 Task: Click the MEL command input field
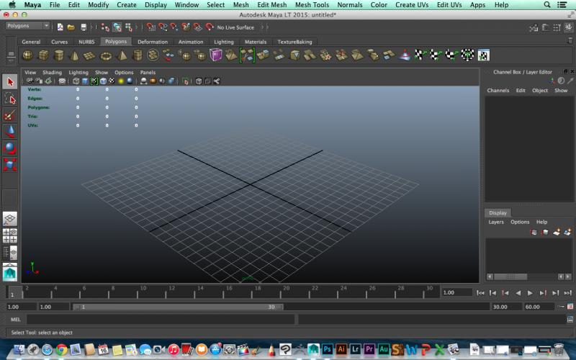pyautogui.click(x=160, y=319)
